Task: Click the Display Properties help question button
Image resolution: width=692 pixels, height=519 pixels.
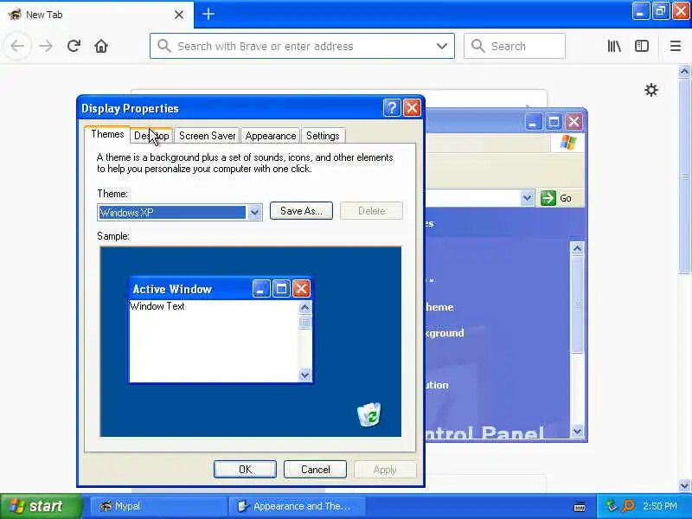Action: (392, 107)
